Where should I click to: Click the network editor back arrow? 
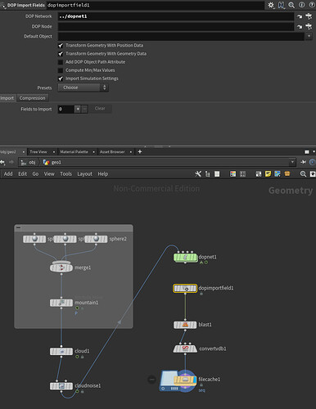(2, 162)
